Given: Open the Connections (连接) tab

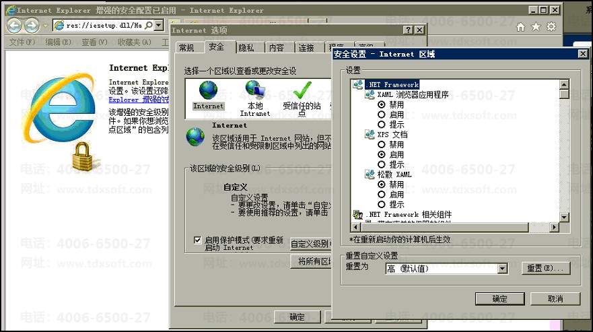Looking at the screenshot, I should point(306,48).
